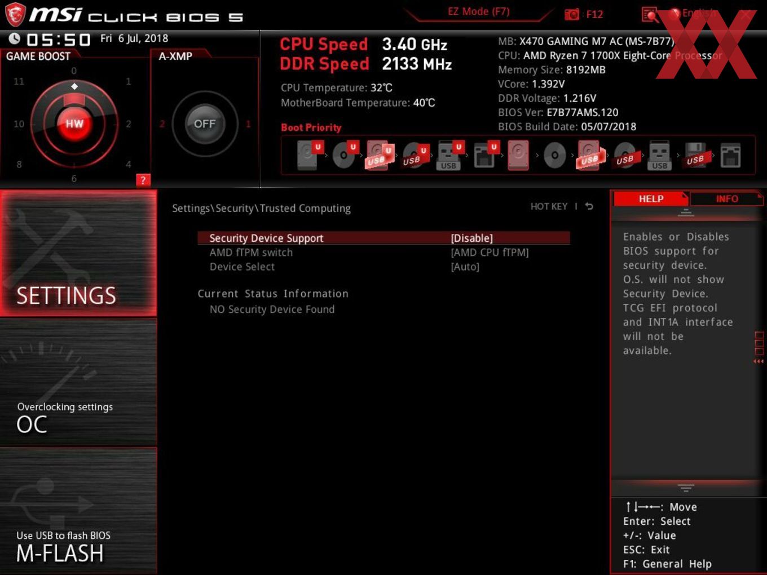This screenshot has width=767, height=575.
Task: Click the MotherBoard Temperature: 40°C reading
Action: click(358, 103)
